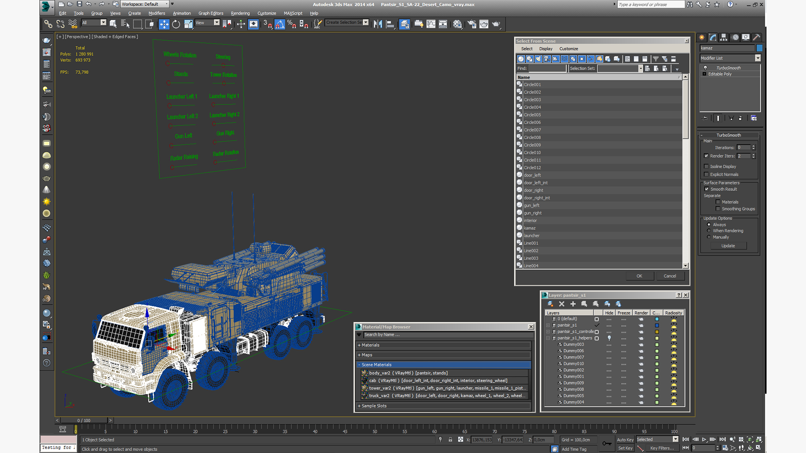Expand the pantsir_s1 layer tree node
Viewport: 806px width, 453px height.
tap(548, 325)
